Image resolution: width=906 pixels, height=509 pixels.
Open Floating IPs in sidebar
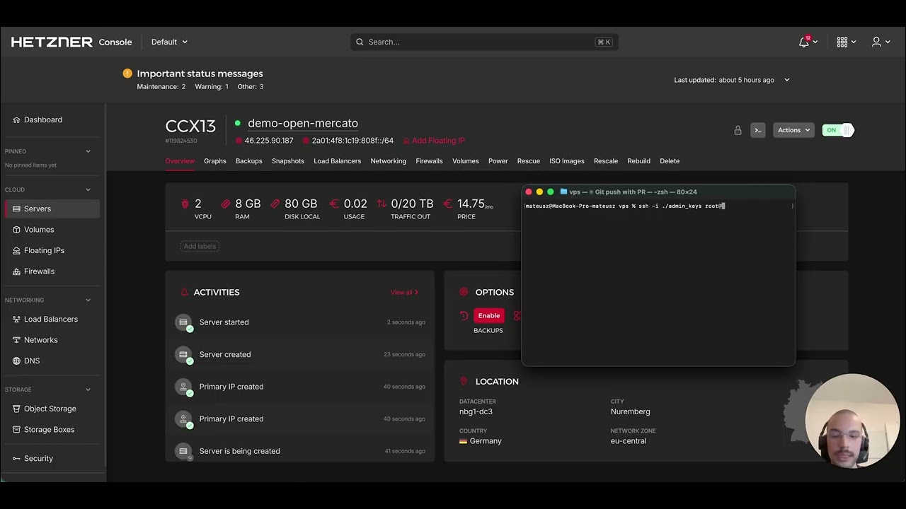click(x=52, y=251)
